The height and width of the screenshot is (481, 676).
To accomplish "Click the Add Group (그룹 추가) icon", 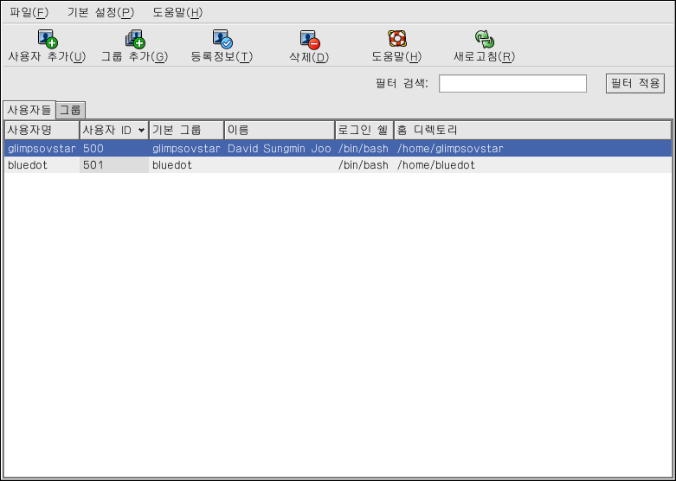I will point(134,39).
